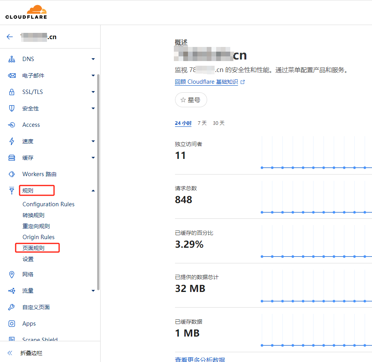The height and width of the screenshot is (362, 372).
Task: Click 查看更多分析数据 link
Action: (x=200, y=359)
